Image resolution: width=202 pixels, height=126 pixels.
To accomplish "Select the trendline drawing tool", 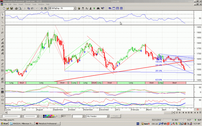I will tap(2, 22).
